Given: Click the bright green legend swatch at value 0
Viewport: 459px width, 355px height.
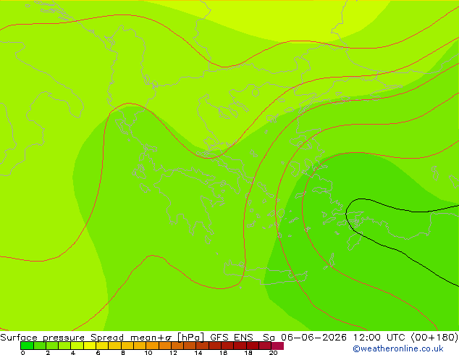Looking at the screenshot, I should 27,346.
